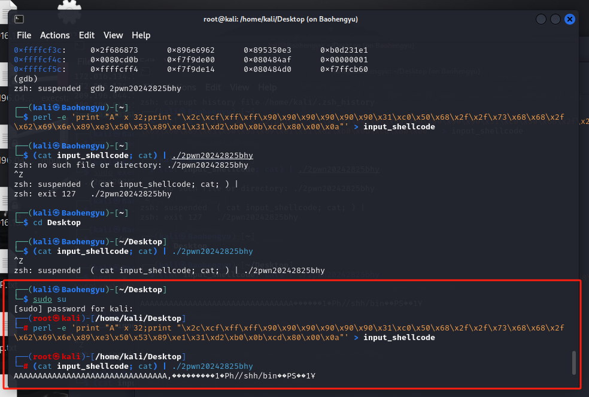
Task: Open the Help menu
Action: 141,35
